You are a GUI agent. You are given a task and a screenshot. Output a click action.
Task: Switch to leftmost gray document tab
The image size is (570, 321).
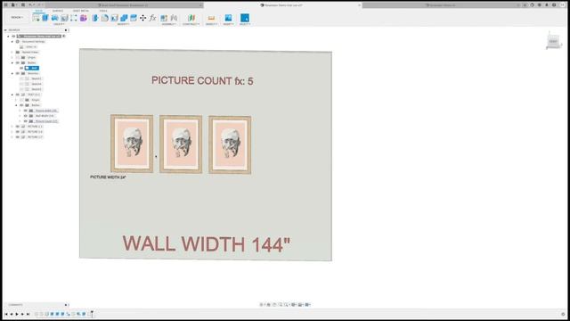(x=124, y=5)
